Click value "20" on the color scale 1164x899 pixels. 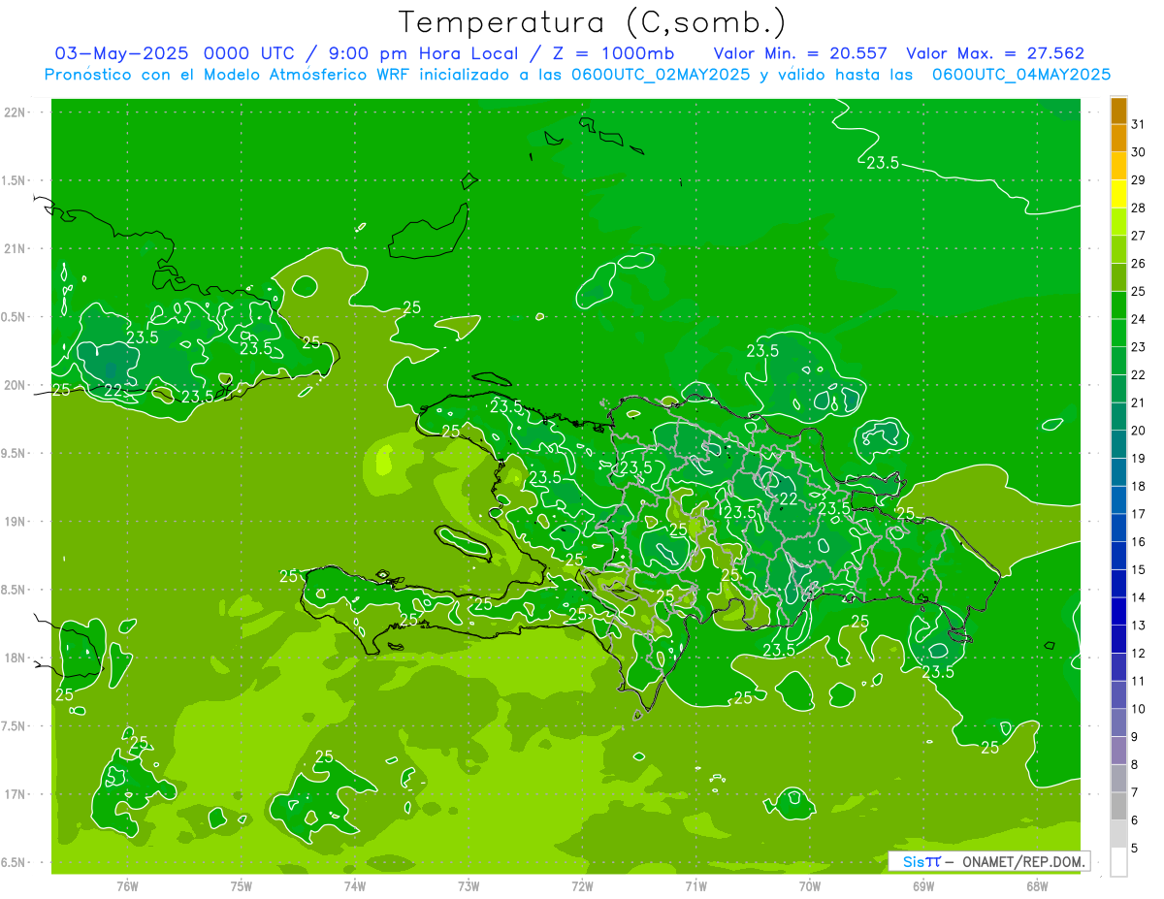pyautogui.click(x=1138, y=431)
